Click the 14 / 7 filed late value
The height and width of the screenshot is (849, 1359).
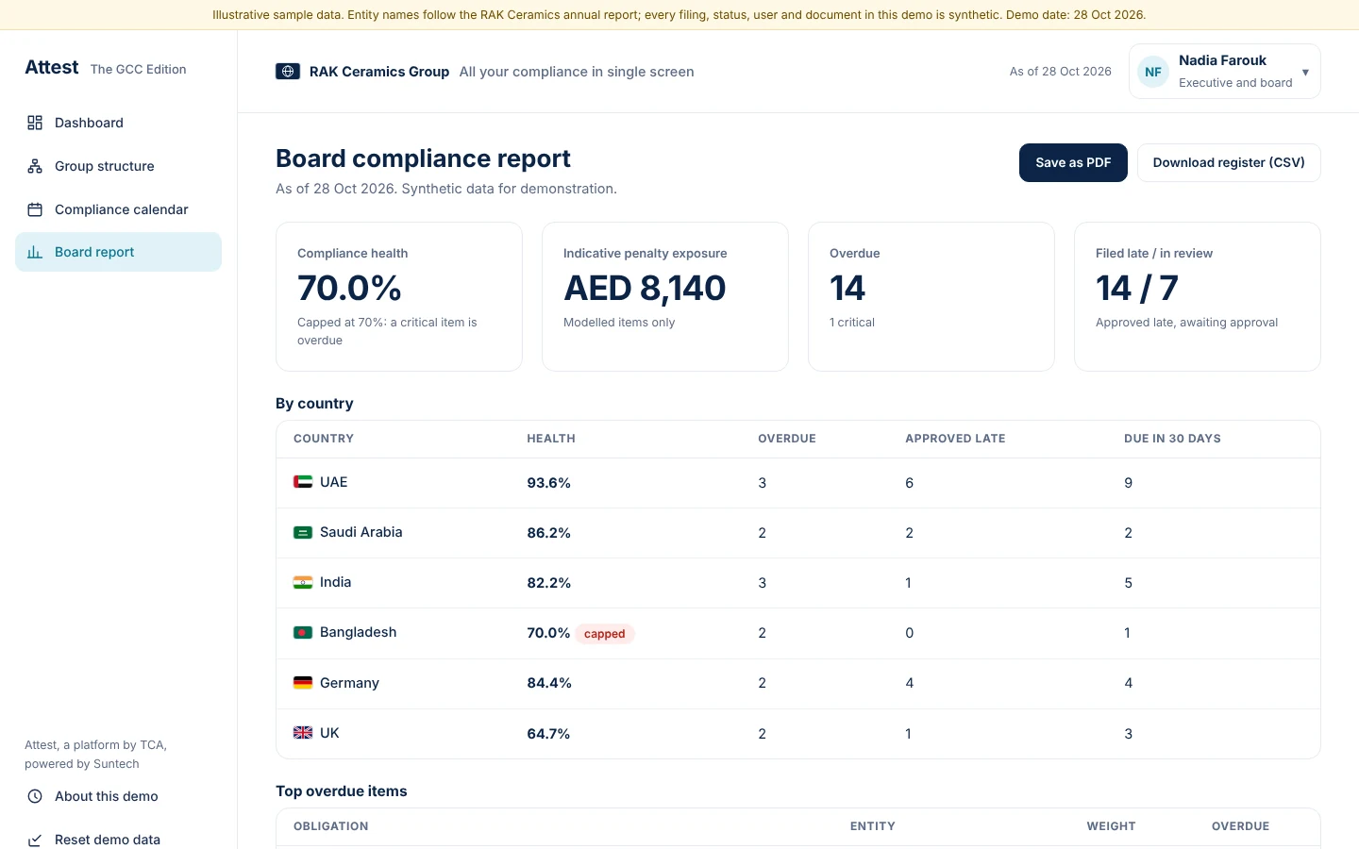point(1137,288)
